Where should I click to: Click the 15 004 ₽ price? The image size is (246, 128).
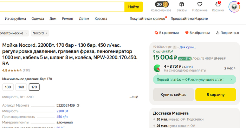point(165,58)
